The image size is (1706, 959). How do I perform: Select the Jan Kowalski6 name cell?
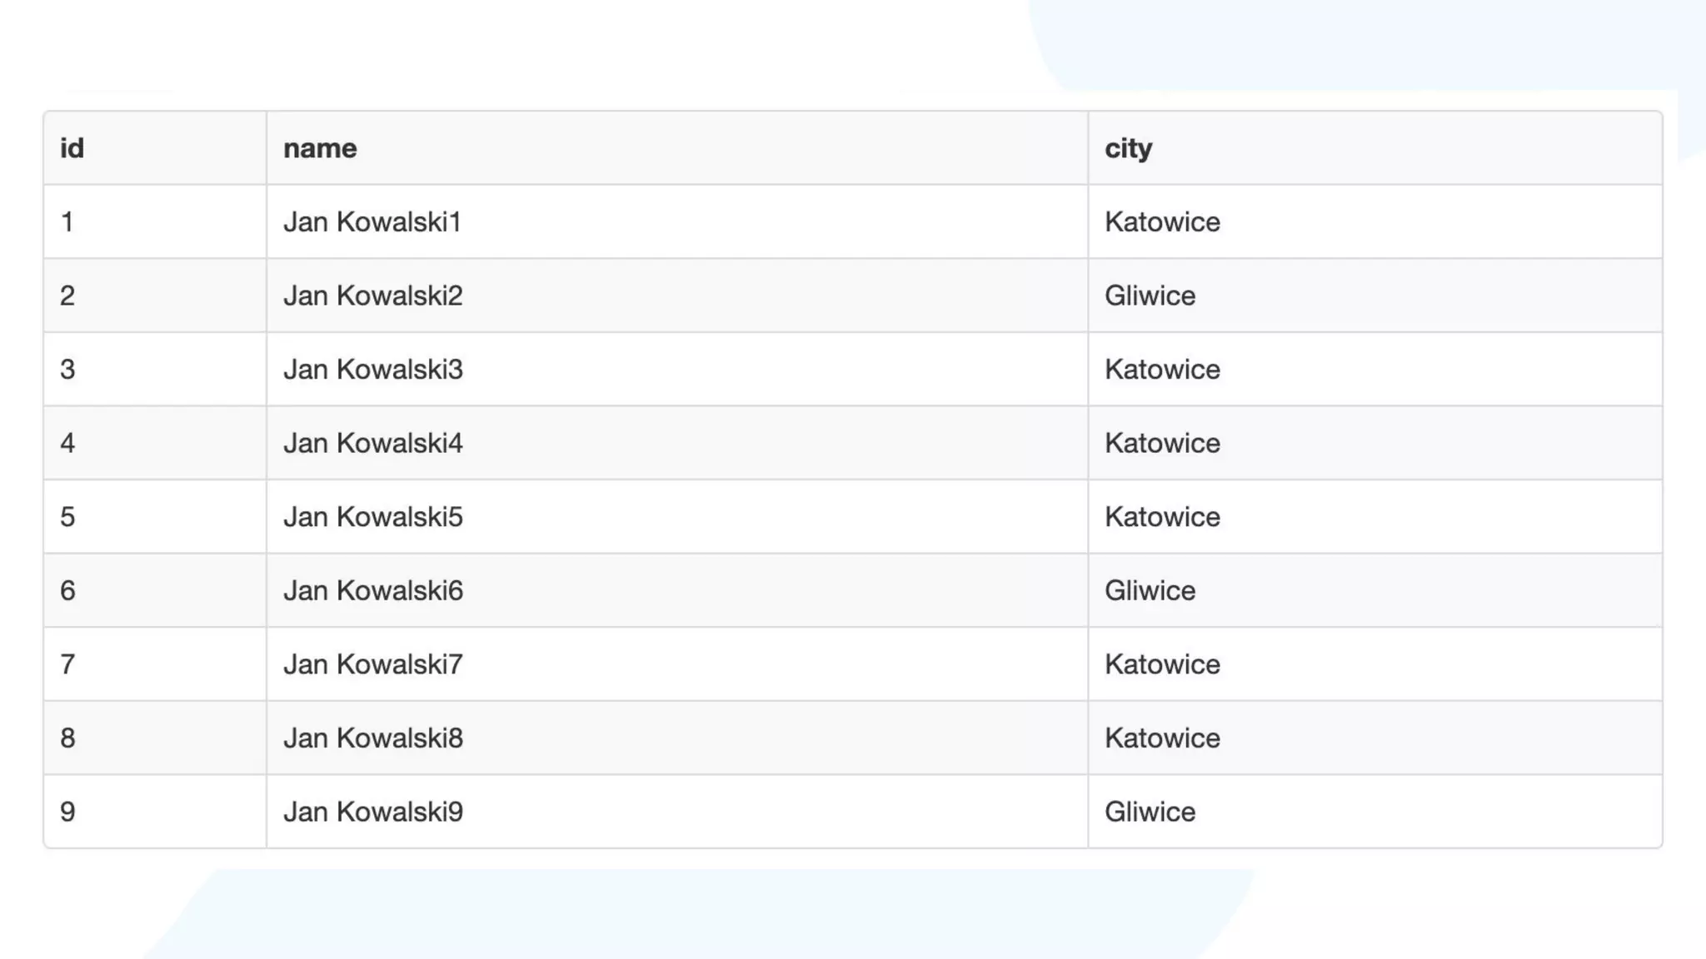coord(372,591)
